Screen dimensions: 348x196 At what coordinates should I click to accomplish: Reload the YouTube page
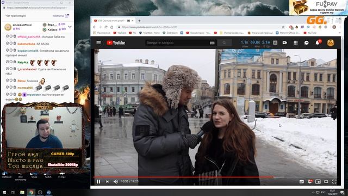[106, 27]
